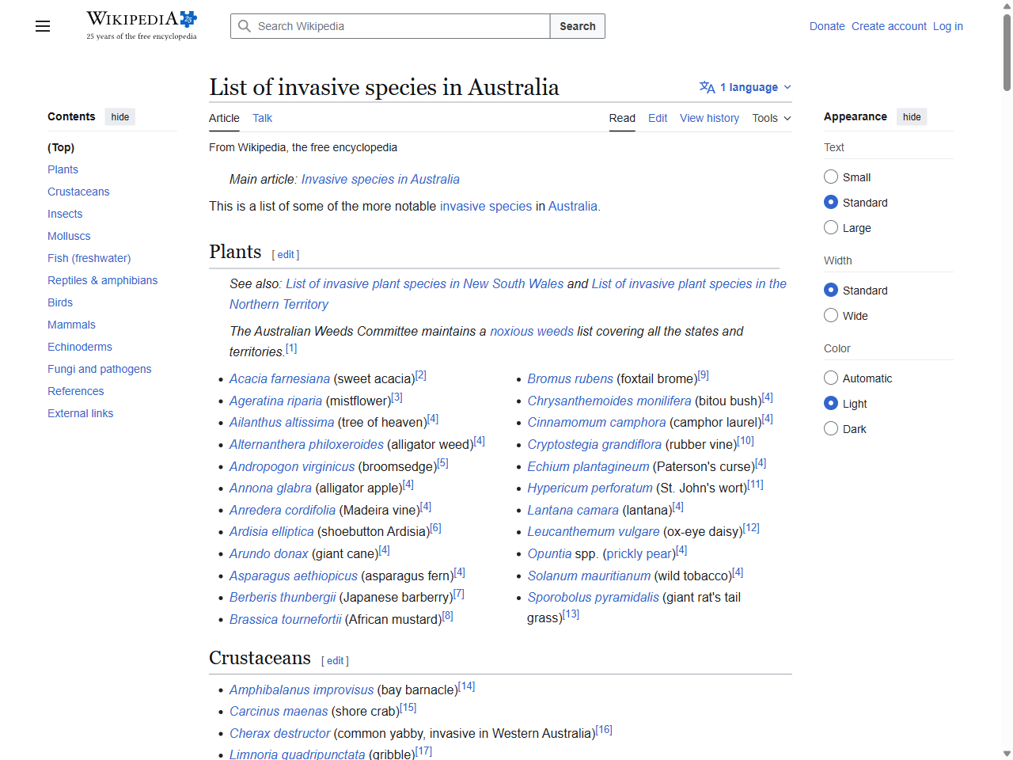Choose Light color mode
This screenshot has height=760, width=1013.
[831, 403]
